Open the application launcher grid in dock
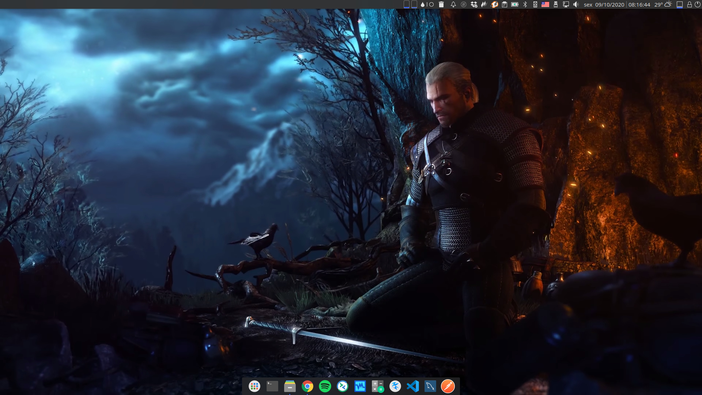 point(254,386)
